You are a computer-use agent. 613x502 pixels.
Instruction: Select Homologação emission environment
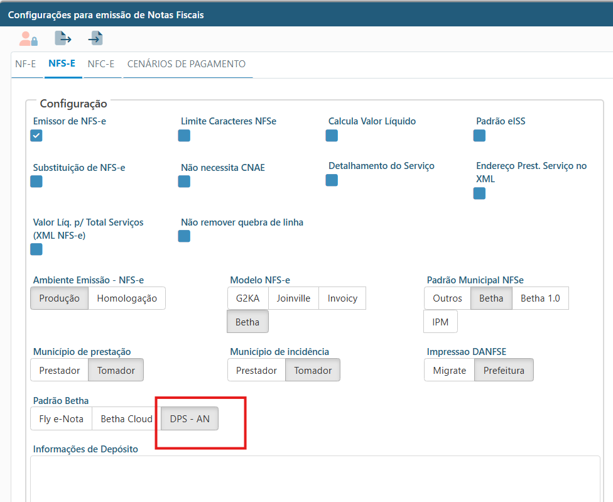point(127,298)
